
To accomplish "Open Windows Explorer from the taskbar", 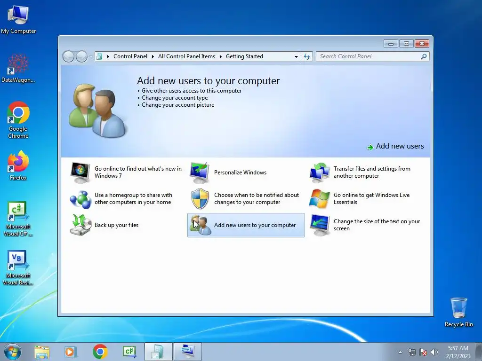I will (42, 352).
